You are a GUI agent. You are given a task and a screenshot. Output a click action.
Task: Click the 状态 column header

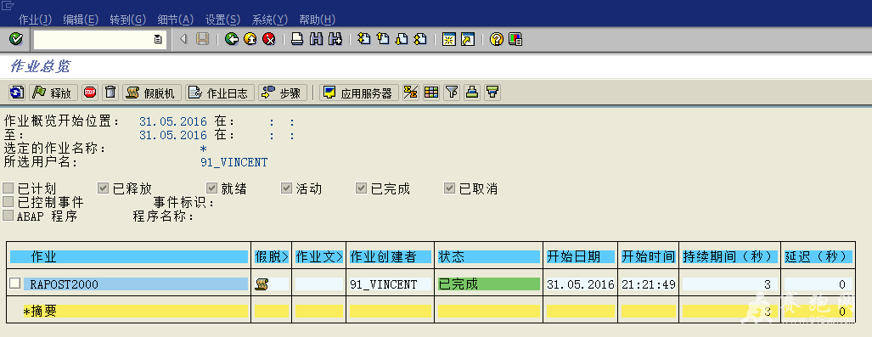pyautogui.click(x=489, y=257)
